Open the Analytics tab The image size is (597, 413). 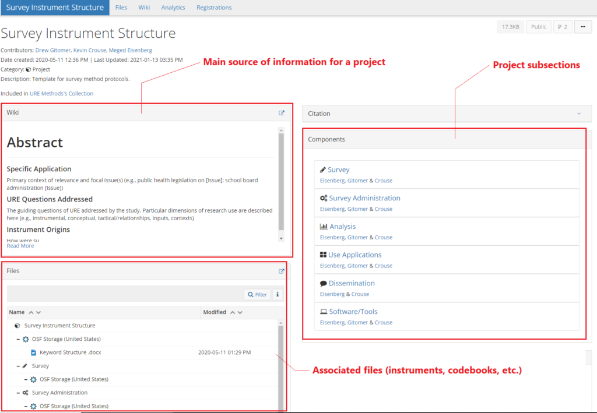click(173, 8)
